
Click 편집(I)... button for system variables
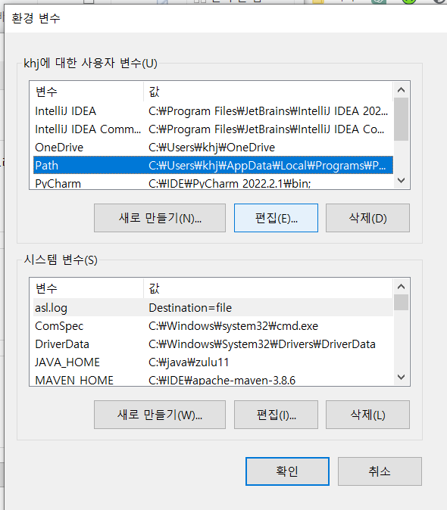pyautogui.click(x=276, y=415)
